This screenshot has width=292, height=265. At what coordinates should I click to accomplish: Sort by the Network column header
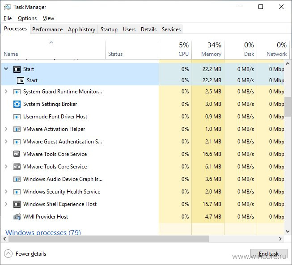tap(273, 50)
